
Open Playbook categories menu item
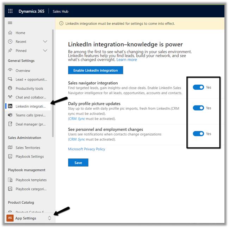[28, 189]
